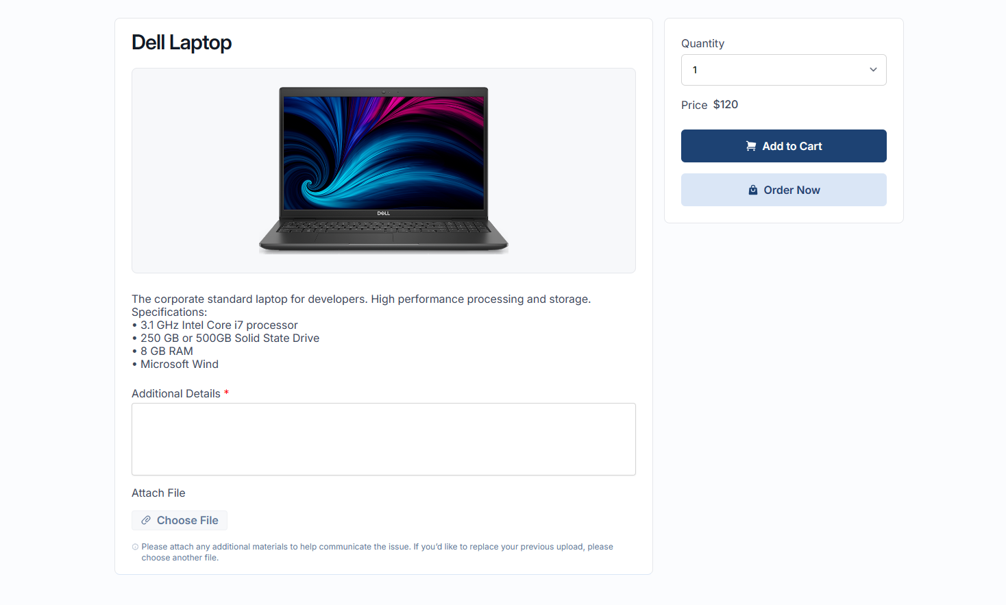Click the Dell laptop product image

coord(384,170)
